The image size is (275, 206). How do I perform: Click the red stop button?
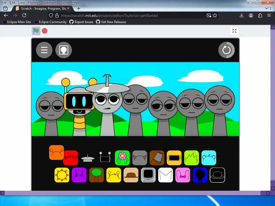45,31
